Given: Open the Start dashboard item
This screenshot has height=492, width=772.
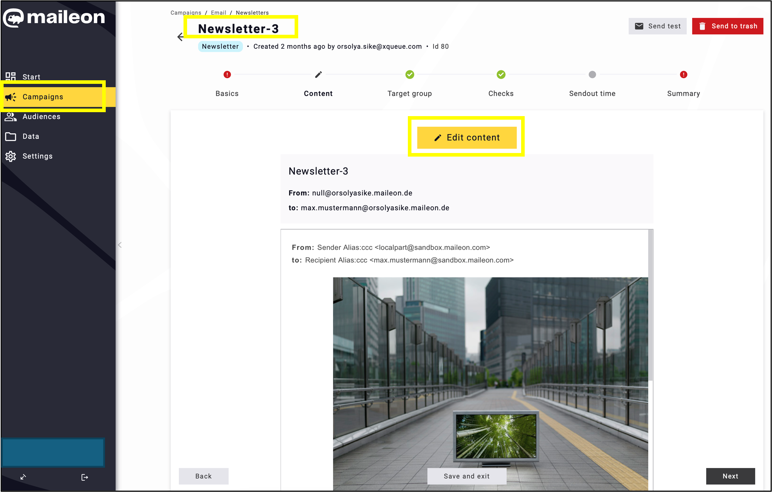Looking at the screenshot, I should pos(31,77).
